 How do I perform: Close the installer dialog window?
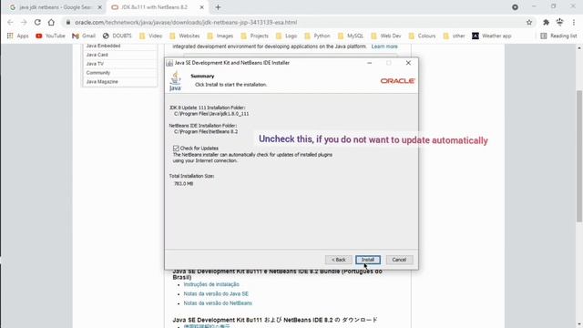(408, 63)
